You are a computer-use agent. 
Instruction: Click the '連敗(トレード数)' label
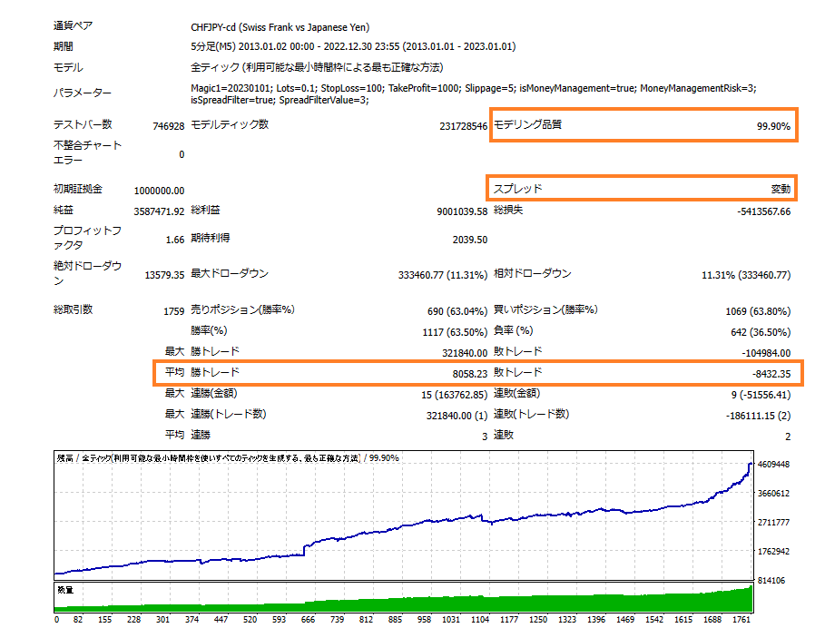click(x=531, y=414)
